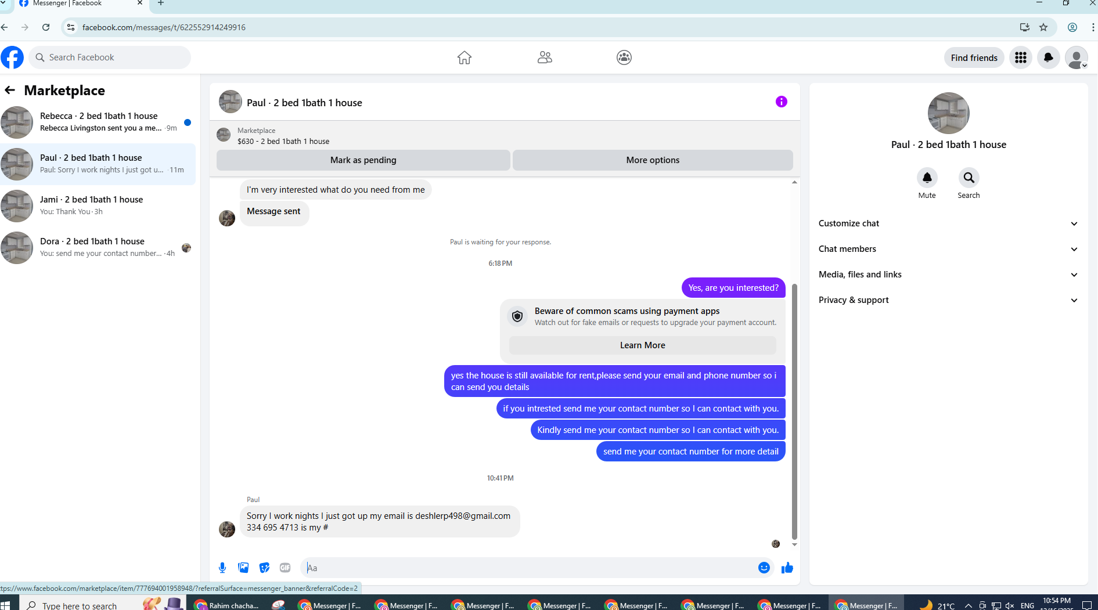
Task: Choose a GIF icon
Action: pyautogui.click(x=285, y=568)
